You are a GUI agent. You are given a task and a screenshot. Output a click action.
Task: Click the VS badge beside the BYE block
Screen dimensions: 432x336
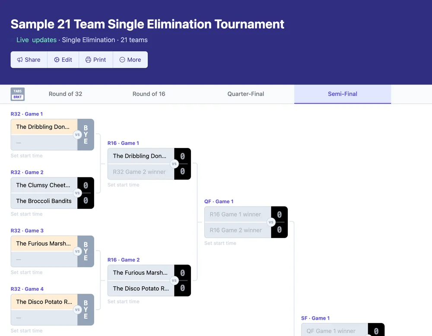(x=78, y=135)
